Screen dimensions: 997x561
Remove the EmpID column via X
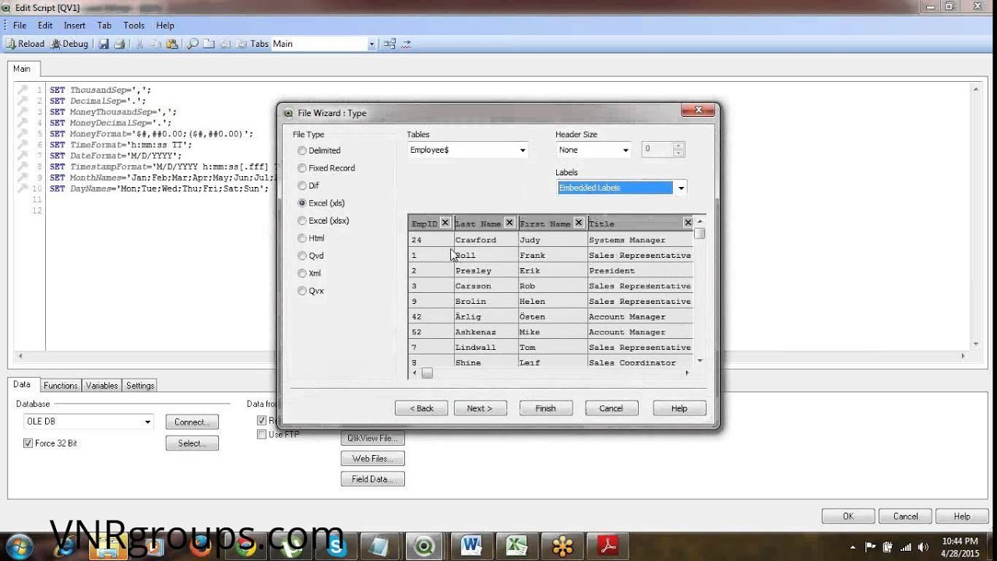445,223
